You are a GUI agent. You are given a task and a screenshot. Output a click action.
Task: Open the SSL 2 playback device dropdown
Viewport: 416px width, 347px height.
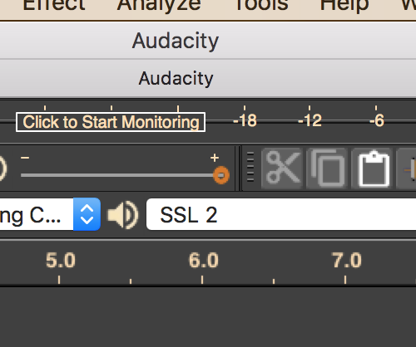[x=281, y=214]
